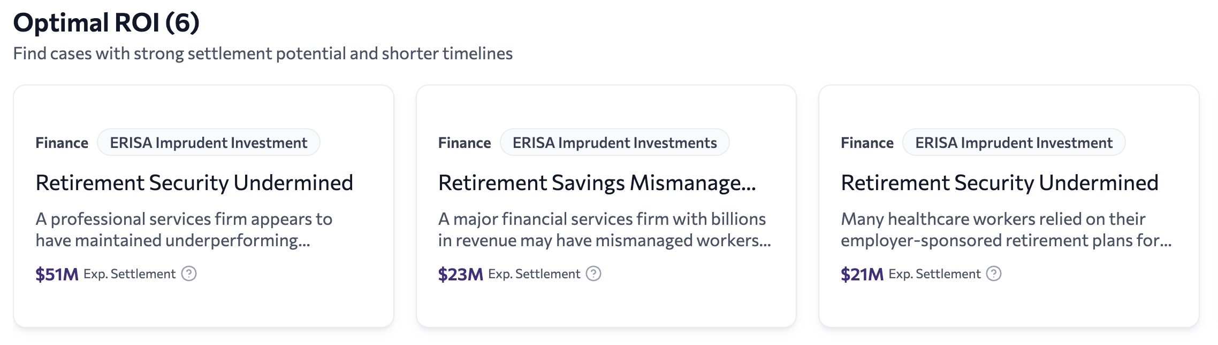Image resolution: width=1218 pixels, height=345 pixels.
Task: Click the help icon beside $21M Exp. Settlement
Action: (994, 274)
